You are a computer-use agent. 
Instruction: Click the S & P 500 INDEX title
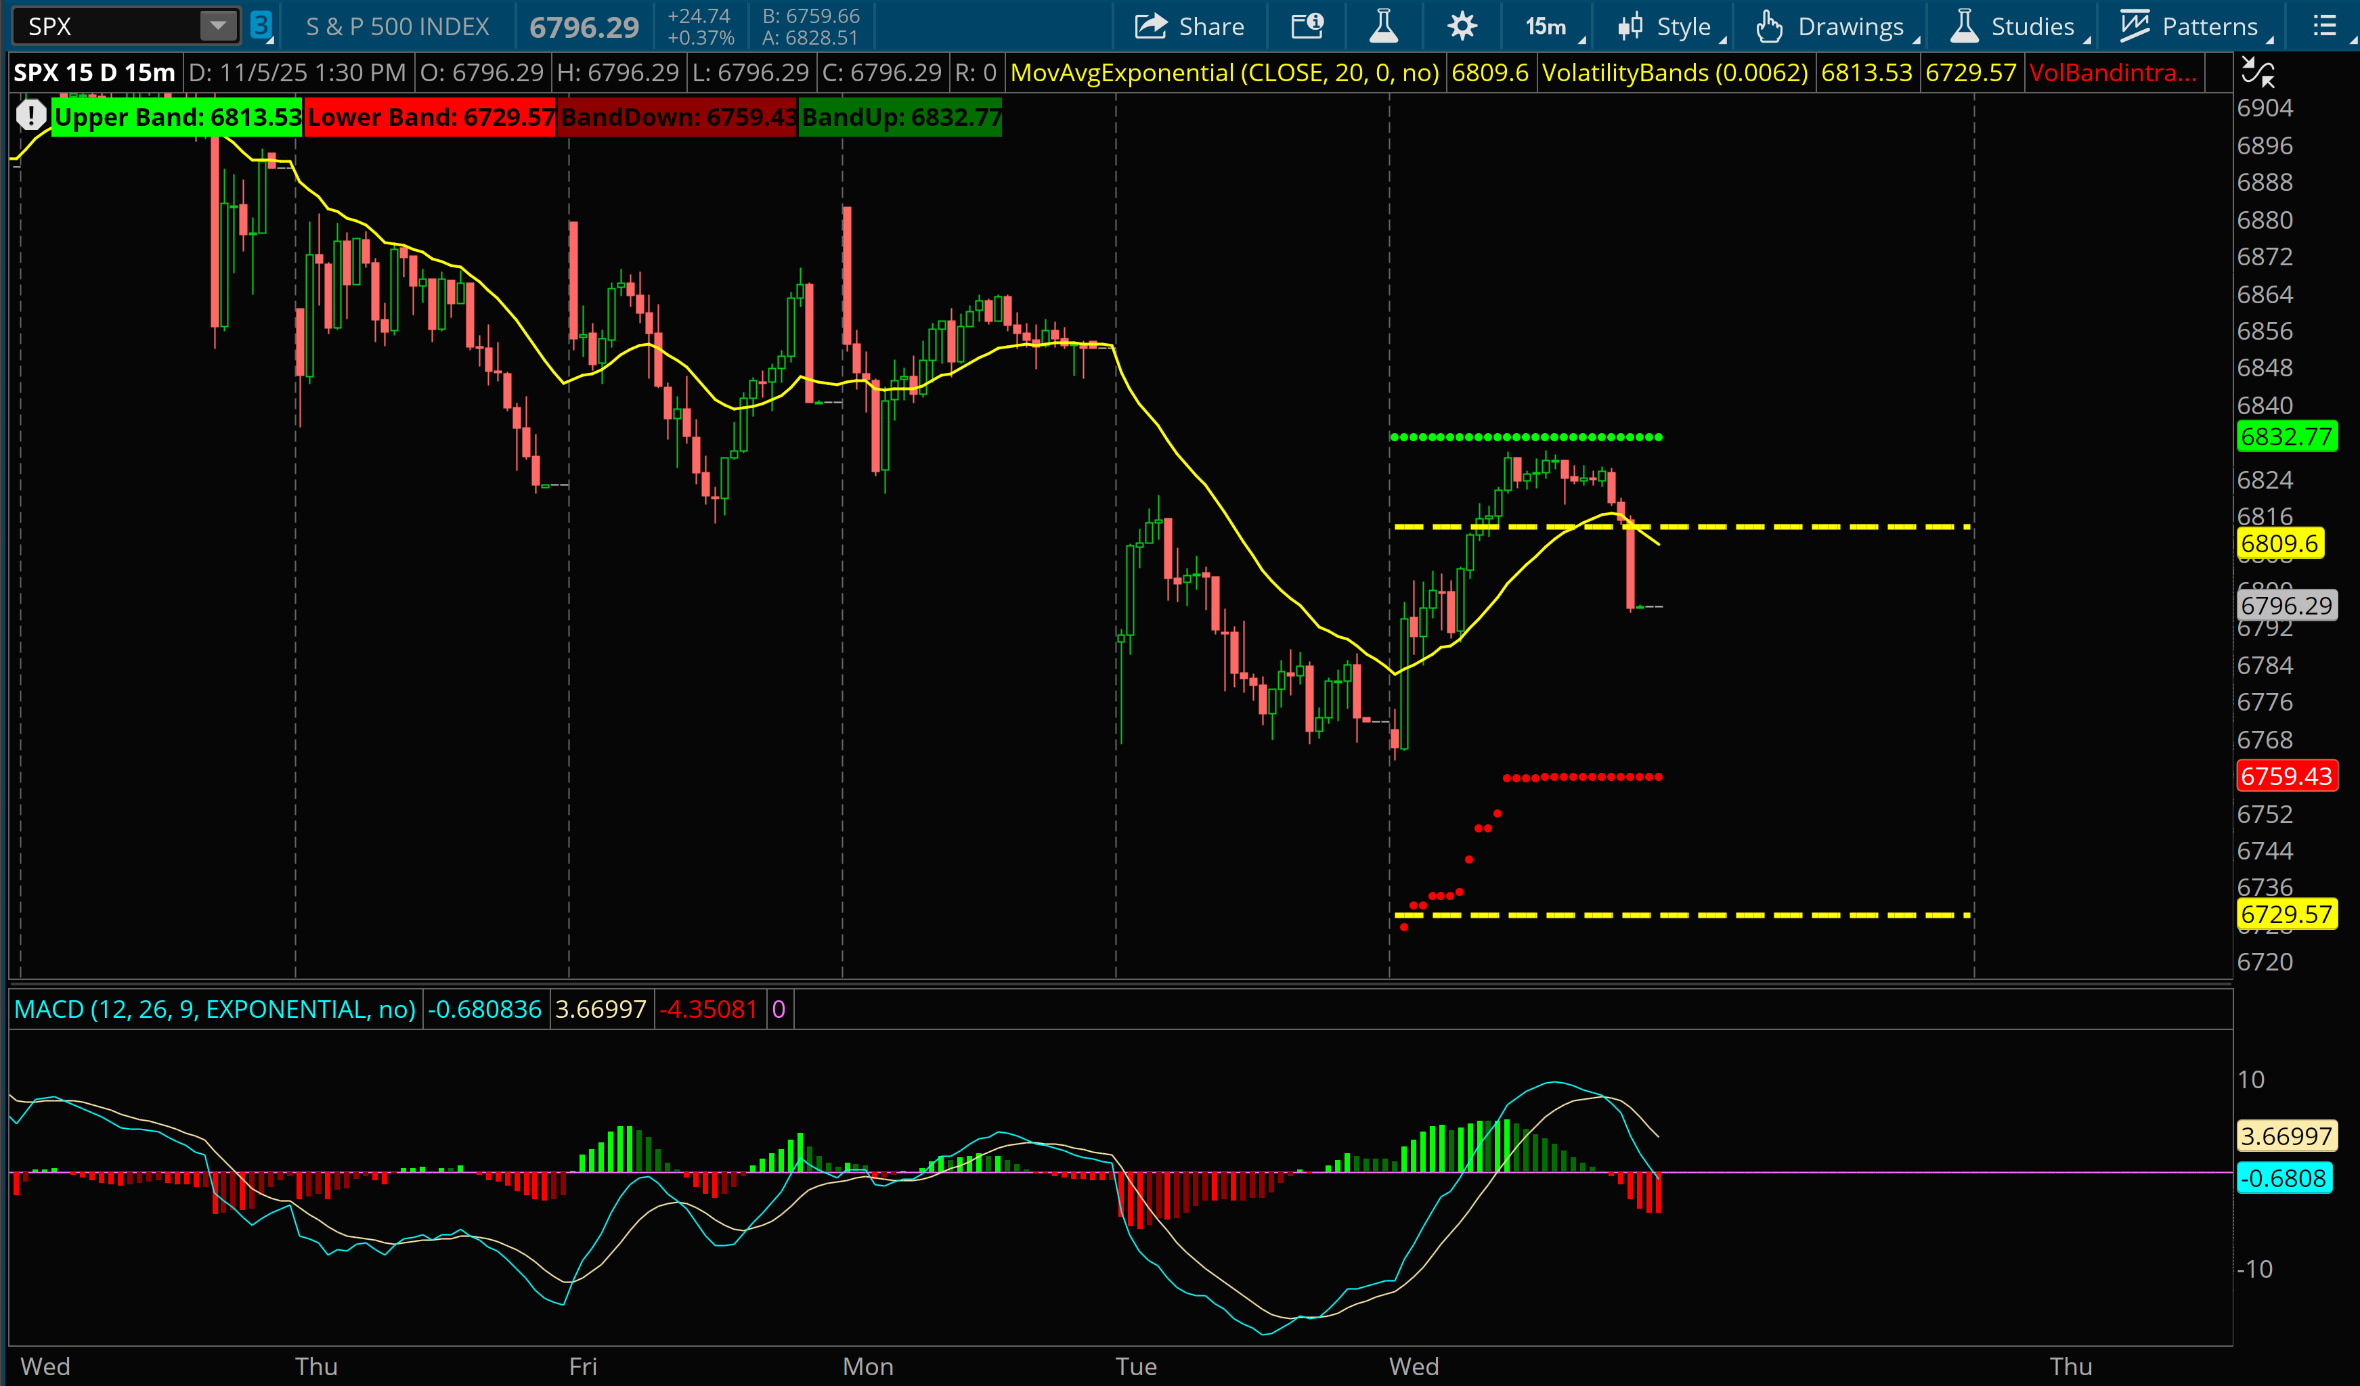tap(398, 26)
